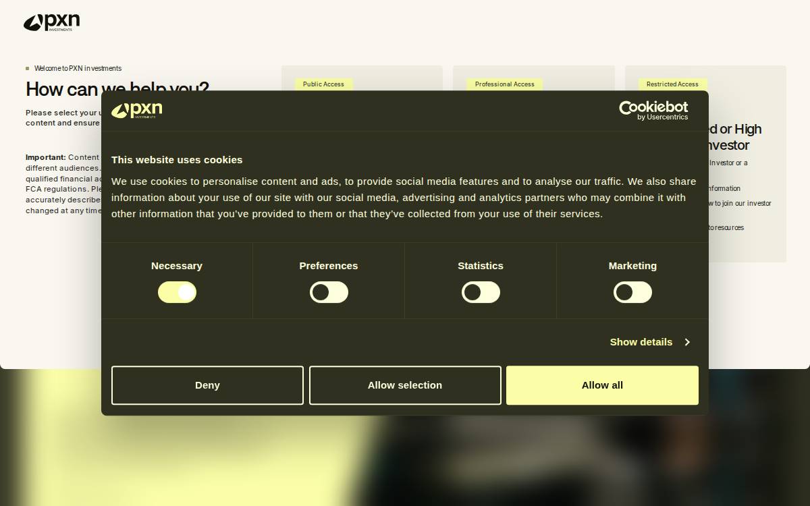The width and height of the screenshot is (810, 506).
Task: Click the PXN logo inside the cookie dialog
Action: 136,111
